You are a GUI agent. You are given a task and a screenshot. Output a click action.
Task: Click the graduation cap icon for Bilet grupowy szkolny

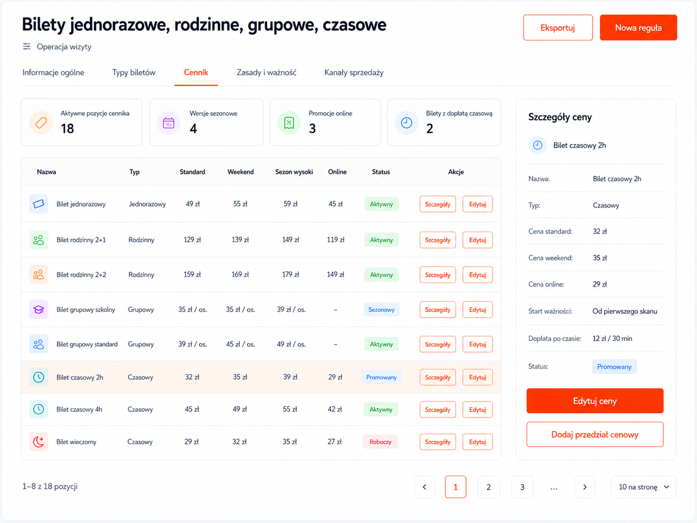click(38, 309)
